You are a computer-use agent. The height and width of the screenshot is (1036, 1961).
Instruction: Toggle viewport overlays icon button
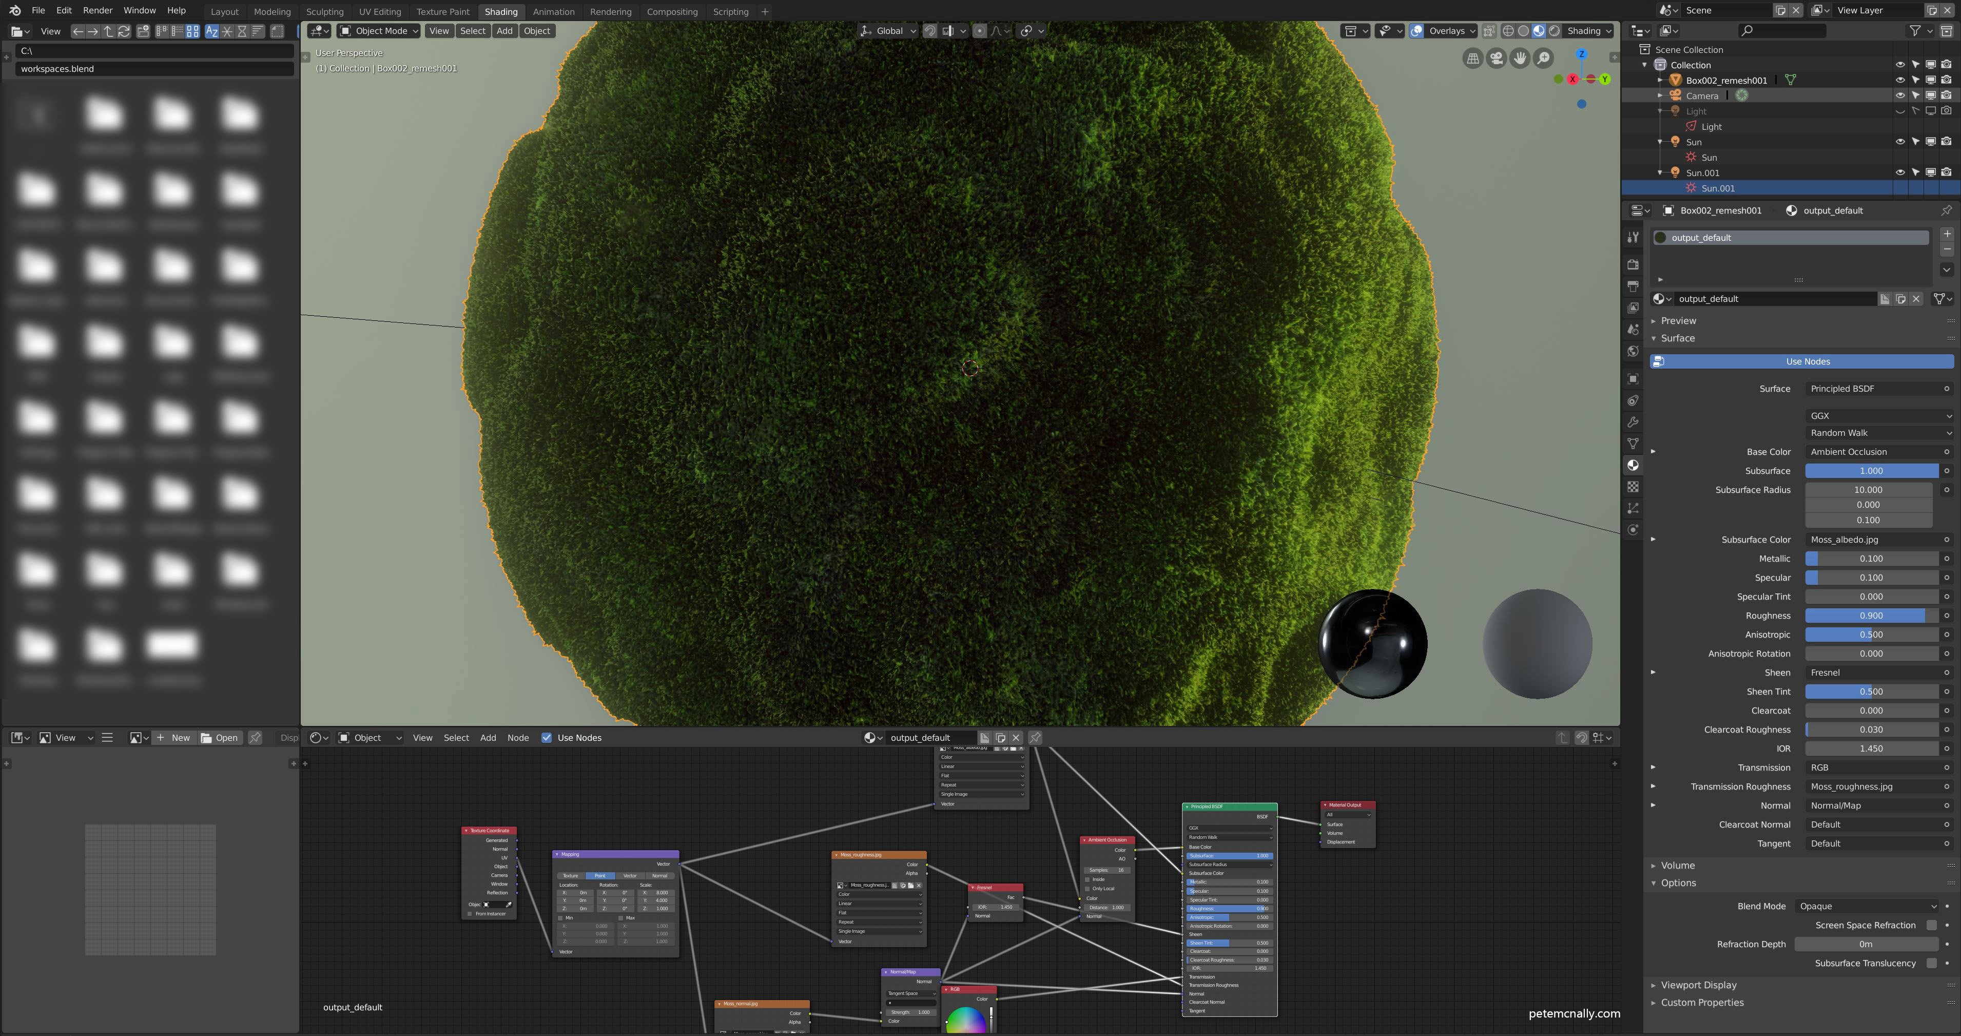(1416, 31)
